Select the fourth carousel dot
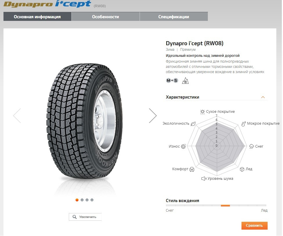The width and height of the screenshot is (283, 236). (92, 200)
